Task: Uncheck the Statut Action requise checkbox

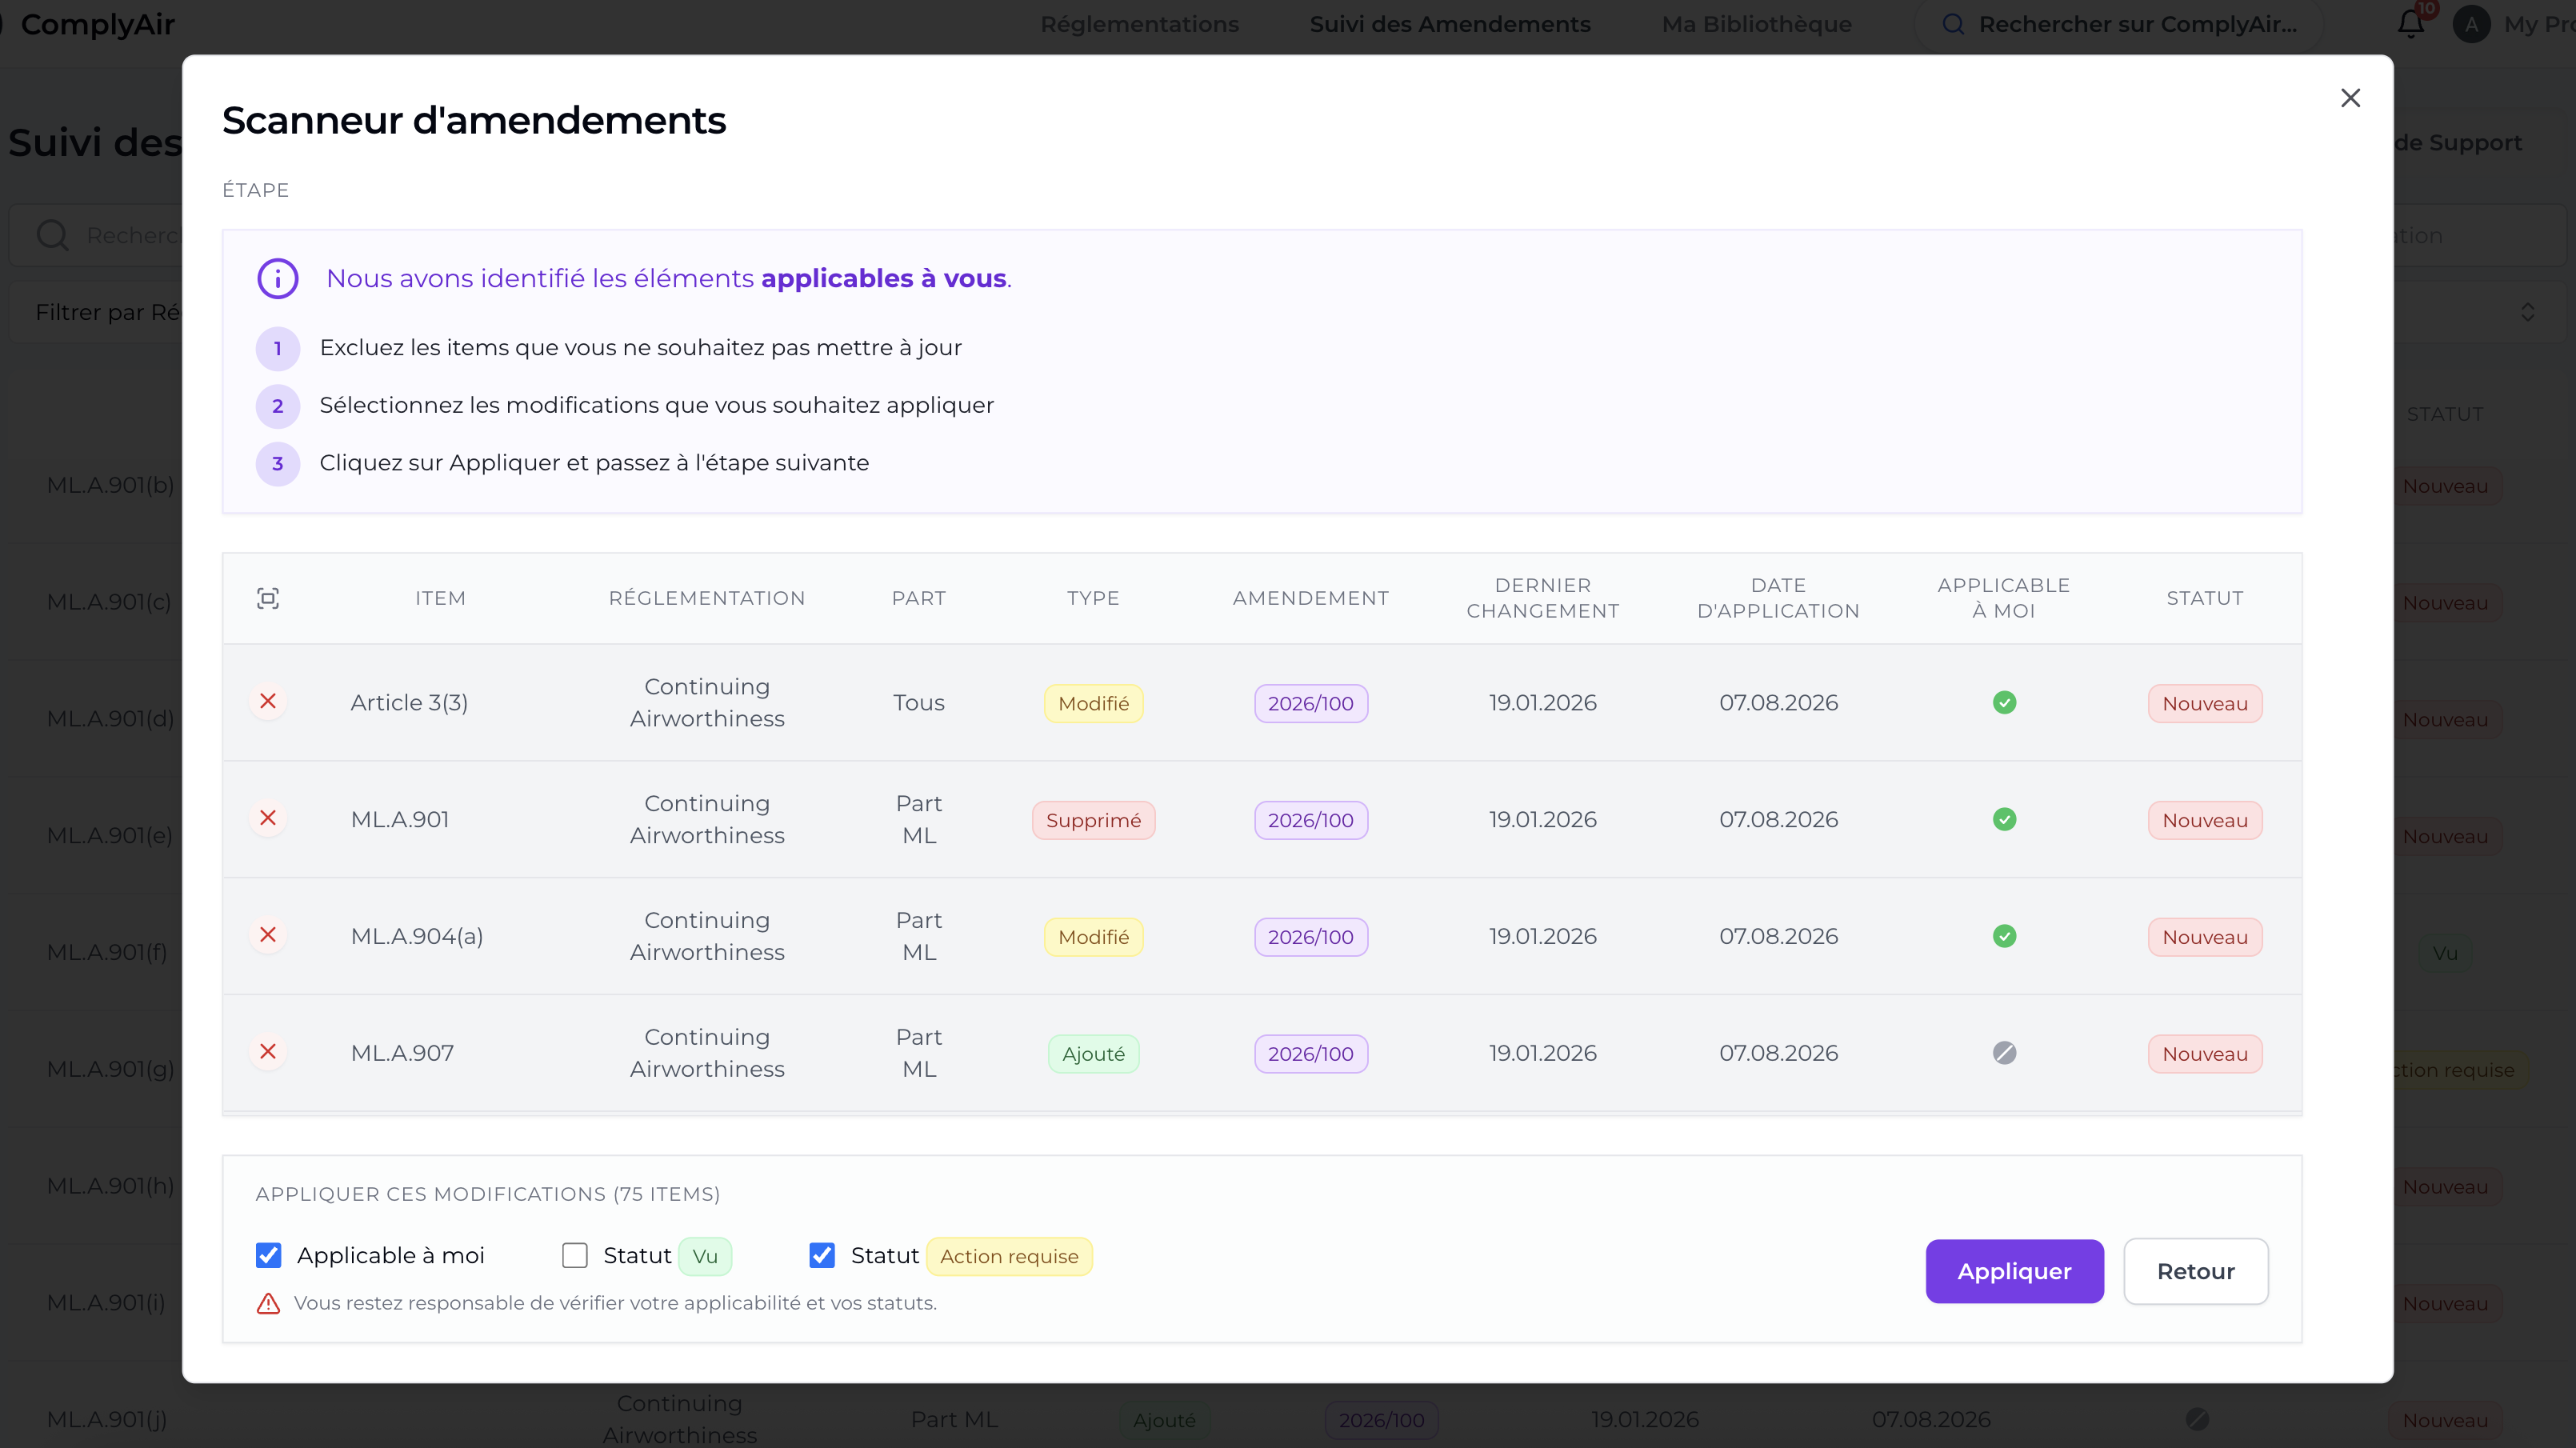Action: [822, 1255]
